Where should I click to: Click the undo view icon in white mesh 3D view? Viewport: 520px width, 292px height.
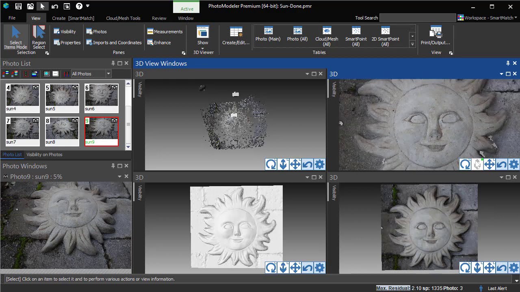(308, 268)
